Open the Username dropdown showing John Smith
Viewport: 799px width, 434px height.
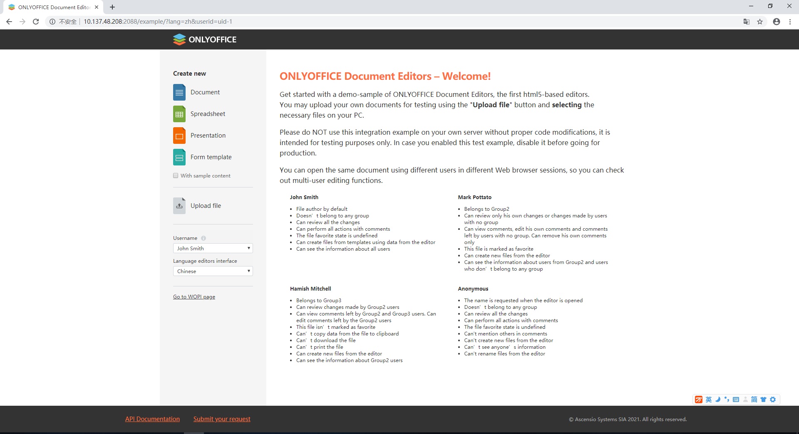click(x=213, y=248)
